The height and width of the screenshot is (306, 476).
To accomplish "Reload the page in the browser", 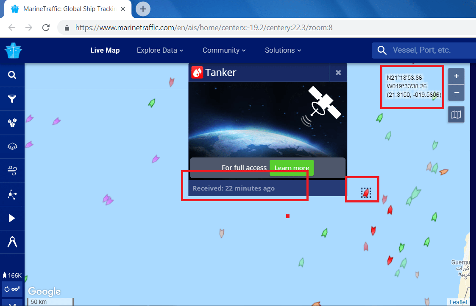I will tap(46, 28).
